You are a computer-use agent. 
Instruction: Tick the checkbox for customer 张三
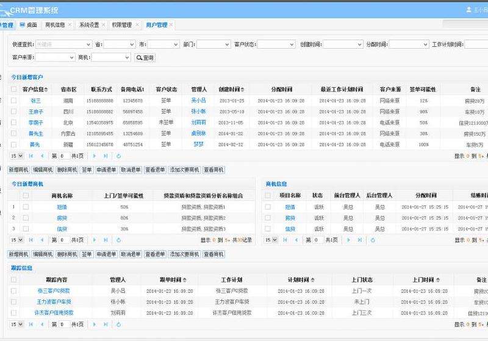pos(13,100)
